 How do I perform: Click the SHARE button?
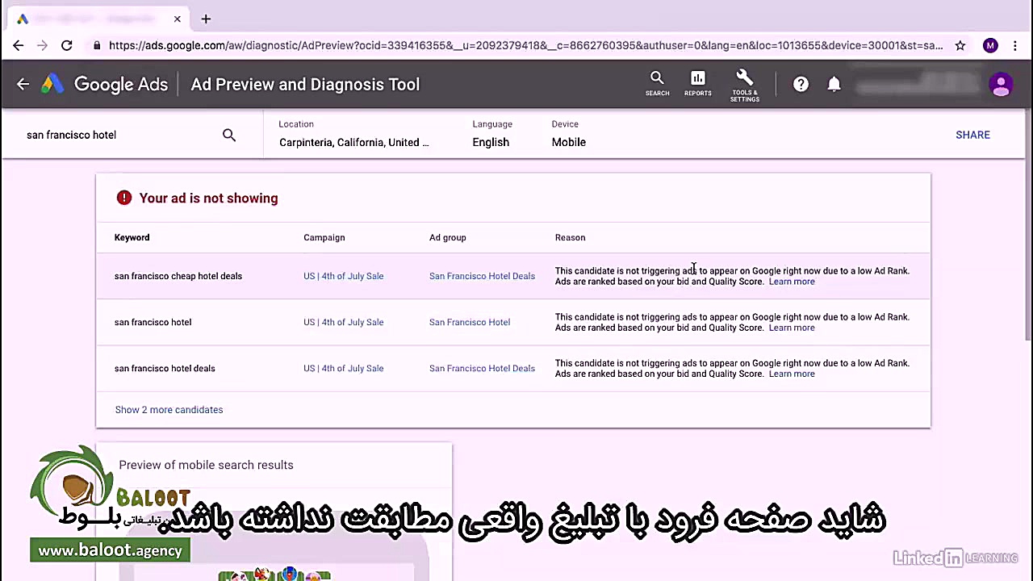tap(972, 135)
